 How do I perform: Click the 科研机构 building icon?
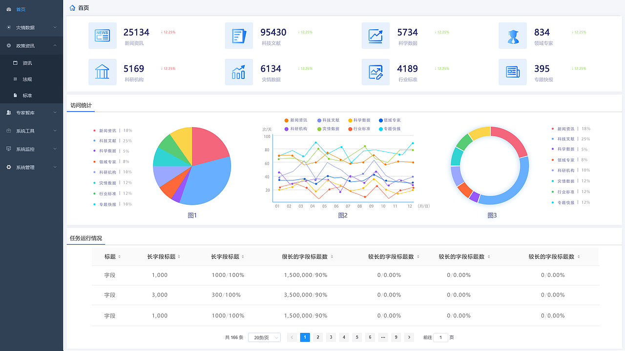[103, 72]
